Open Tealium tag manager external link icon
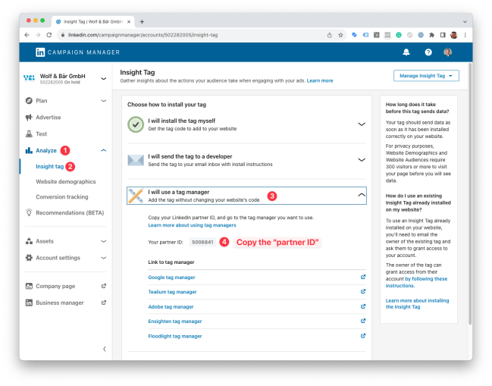 coord(363,291)
